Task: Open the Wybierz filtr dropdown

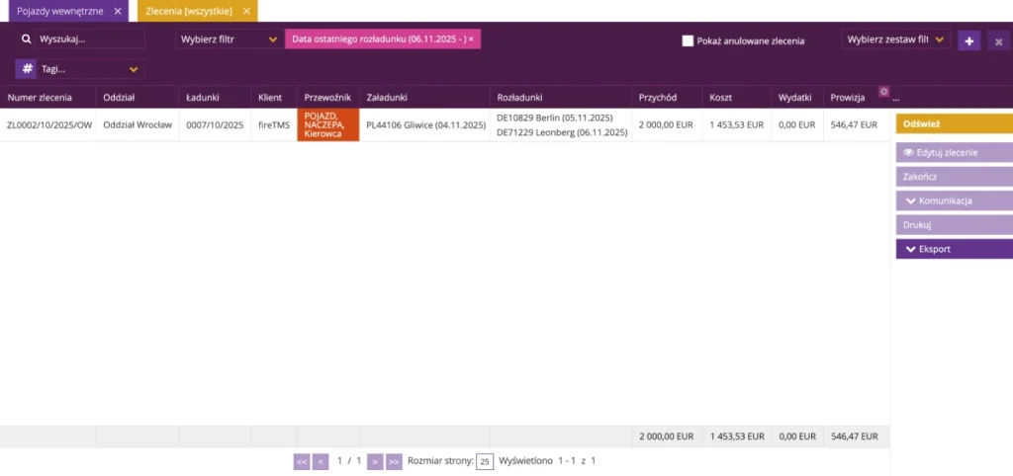Action: 230,40
